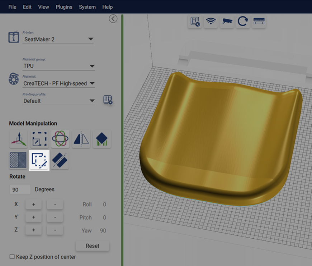Open the Edit menu
The image size is (312, 266).
[27, 7]
